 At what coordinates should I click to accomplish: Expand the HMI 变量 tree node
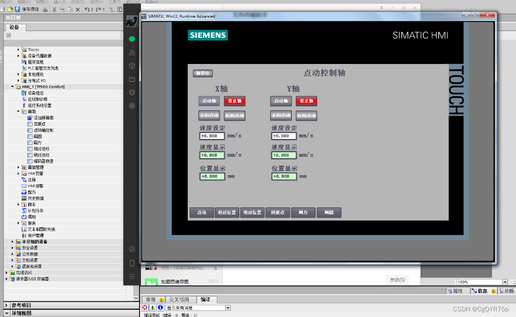click(x=19, y=173)
